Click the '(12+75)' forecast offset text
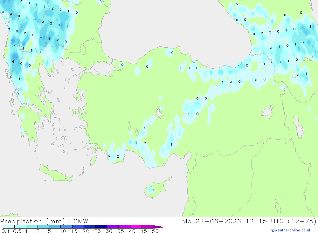 pos(302,221)
